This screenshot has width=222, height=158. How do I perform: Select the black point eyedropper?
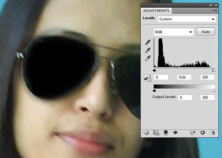(148, 42)
